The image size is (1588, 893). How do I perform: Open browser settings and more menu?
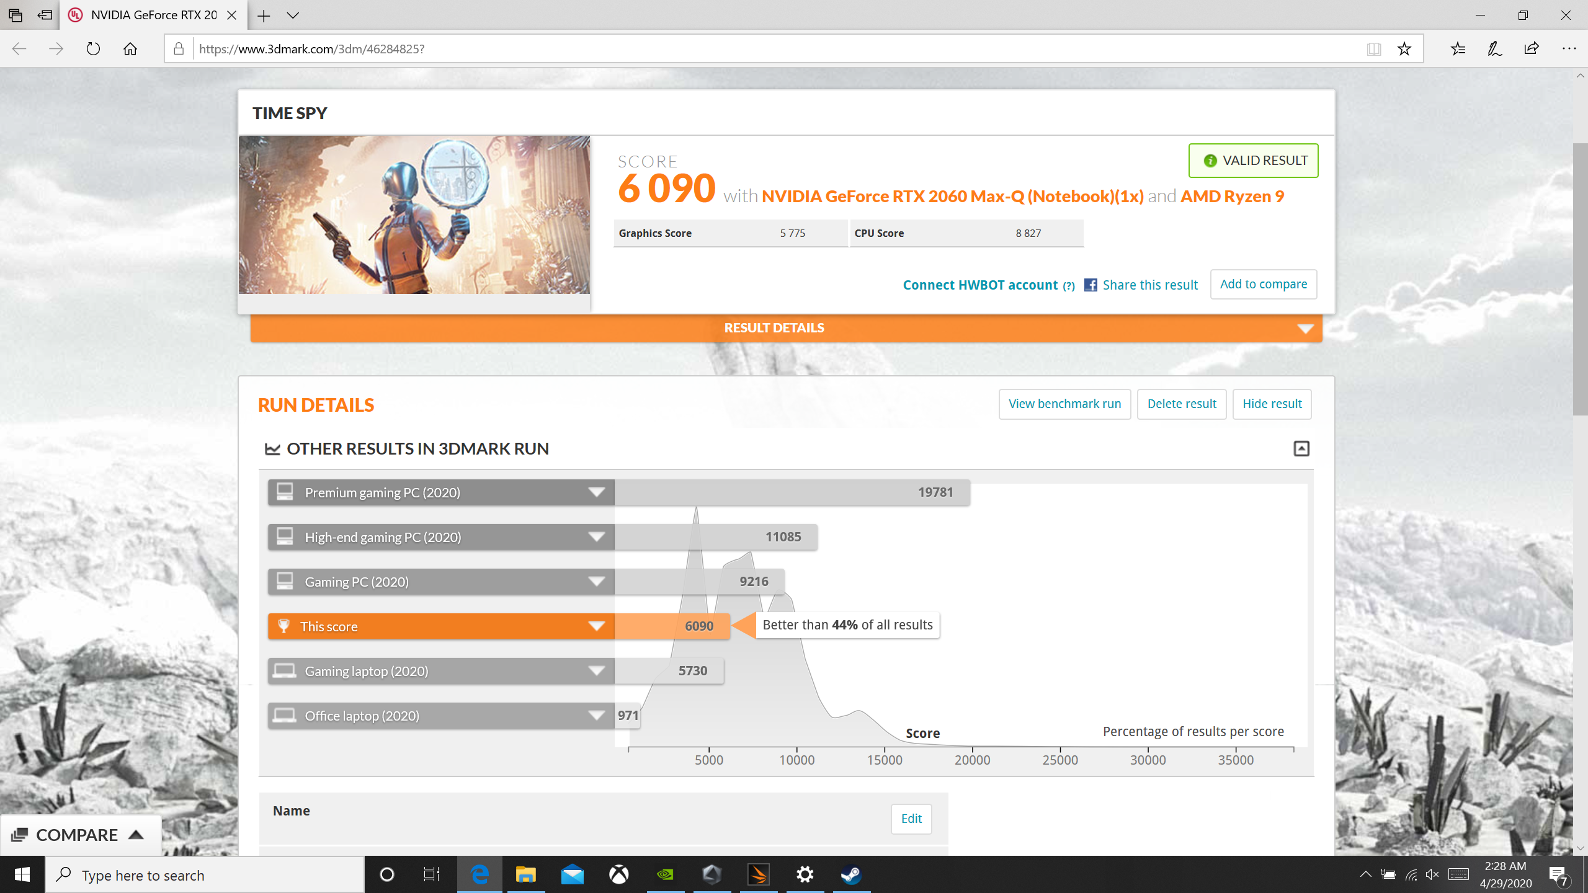[x=1569, y=48]
